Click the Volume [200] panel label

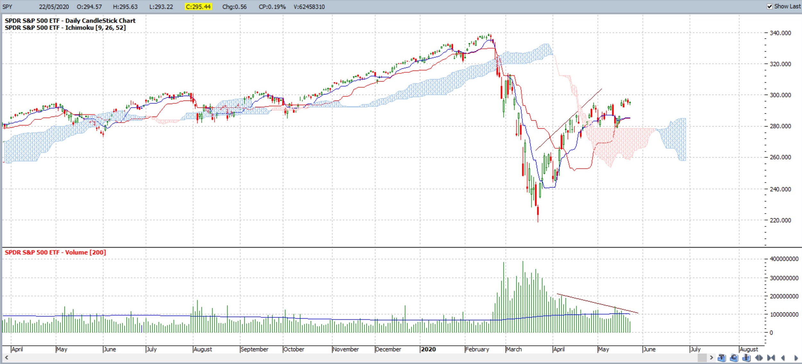pyautogui.click(x=55, y=252)
